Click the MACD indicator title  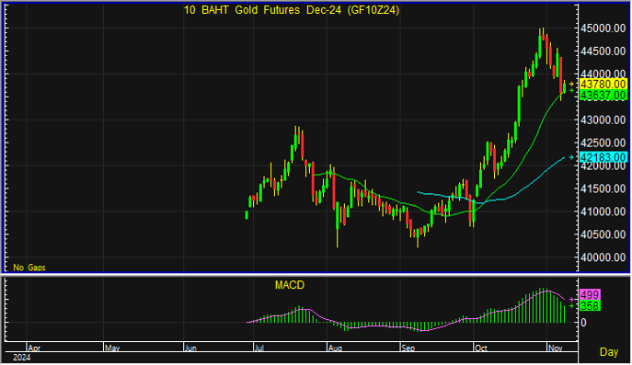point(290,285)
